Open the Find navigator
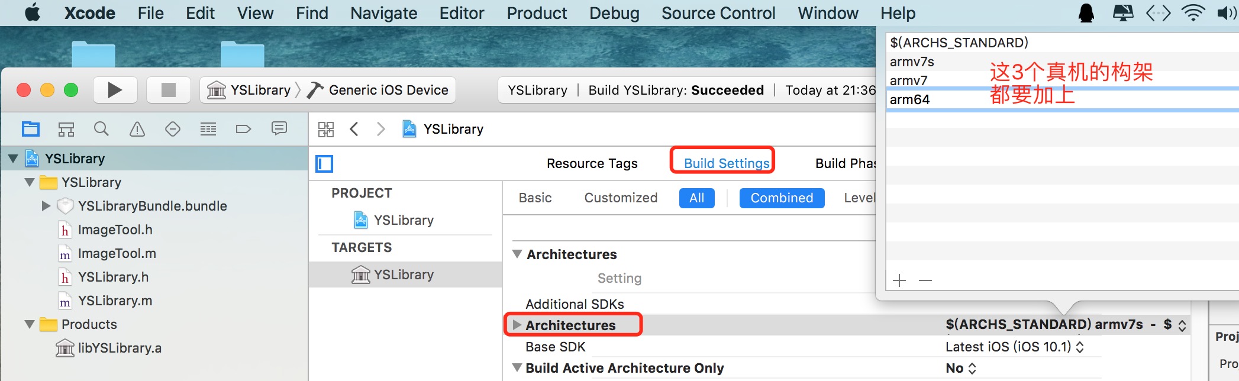Image resolution: width=1239 pixels, height=381 pixels. click(x=102, y=129)
